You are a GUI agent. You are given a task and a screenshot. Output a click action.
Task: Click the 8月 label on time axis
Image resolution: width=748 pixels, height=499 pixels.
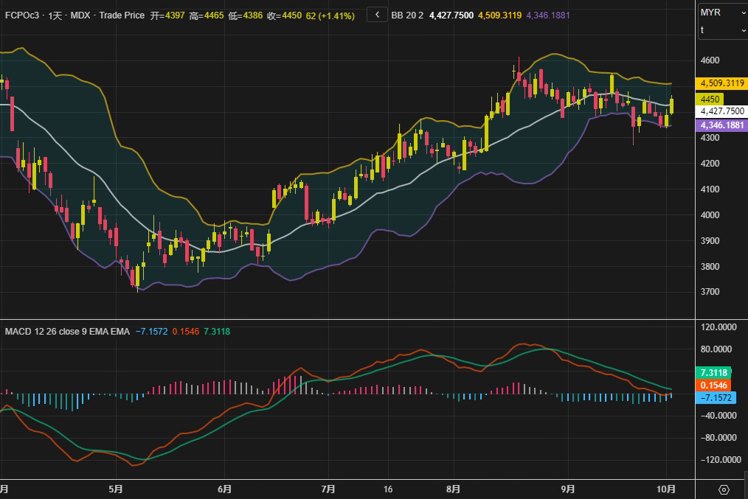click(x=454, y=489)
